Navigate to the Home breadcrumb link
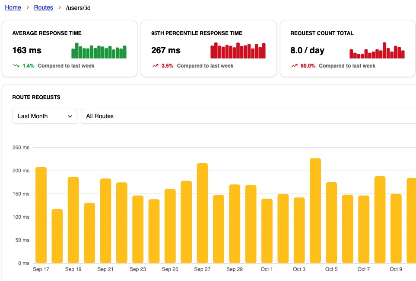This screenshot has height=281, width=416. (x=13, y=7)
